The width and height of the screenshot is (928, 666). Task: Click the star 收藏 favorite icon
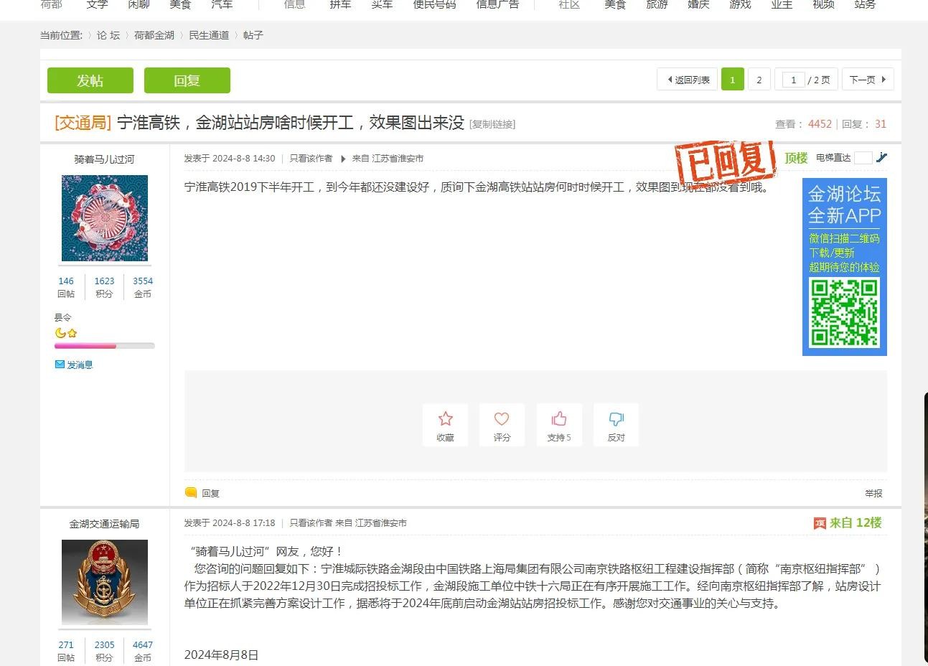[x=445, y=419]
